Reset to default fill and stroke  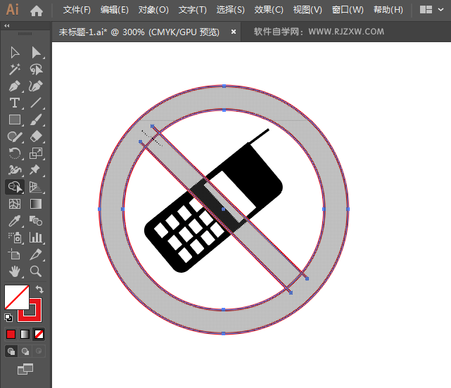tap(8, 318)
